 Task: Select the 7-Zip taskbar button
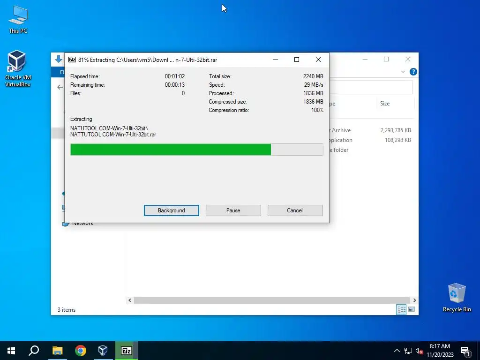(127, 351)
